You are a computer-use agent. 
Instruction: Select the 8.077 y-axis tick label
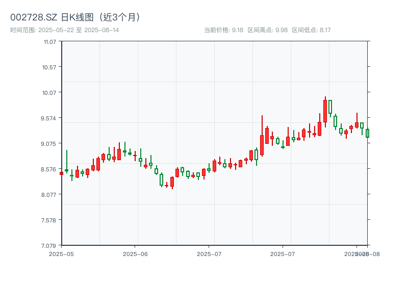[x=49, y=194]
